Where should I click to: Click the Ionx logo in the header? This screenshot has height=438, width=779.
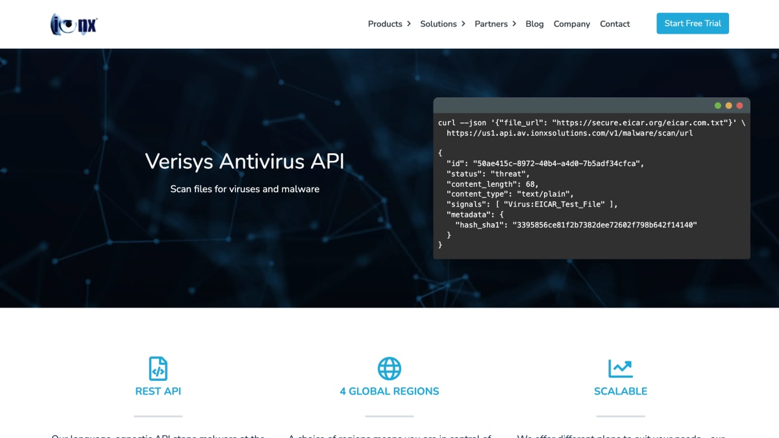pyautogui.click(x=74, y=24)
